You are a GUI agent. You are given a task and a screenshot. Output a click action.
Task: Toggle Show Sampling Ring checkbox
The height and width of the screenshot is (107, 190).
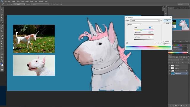click(x=51, y=4)
